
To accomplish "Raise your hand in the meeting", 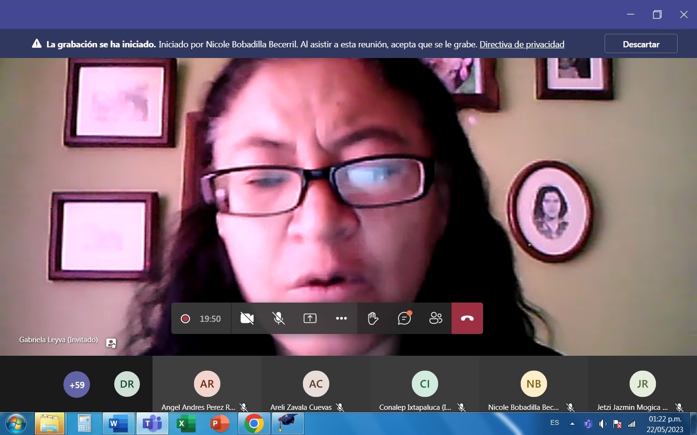I will click(373, 319).
